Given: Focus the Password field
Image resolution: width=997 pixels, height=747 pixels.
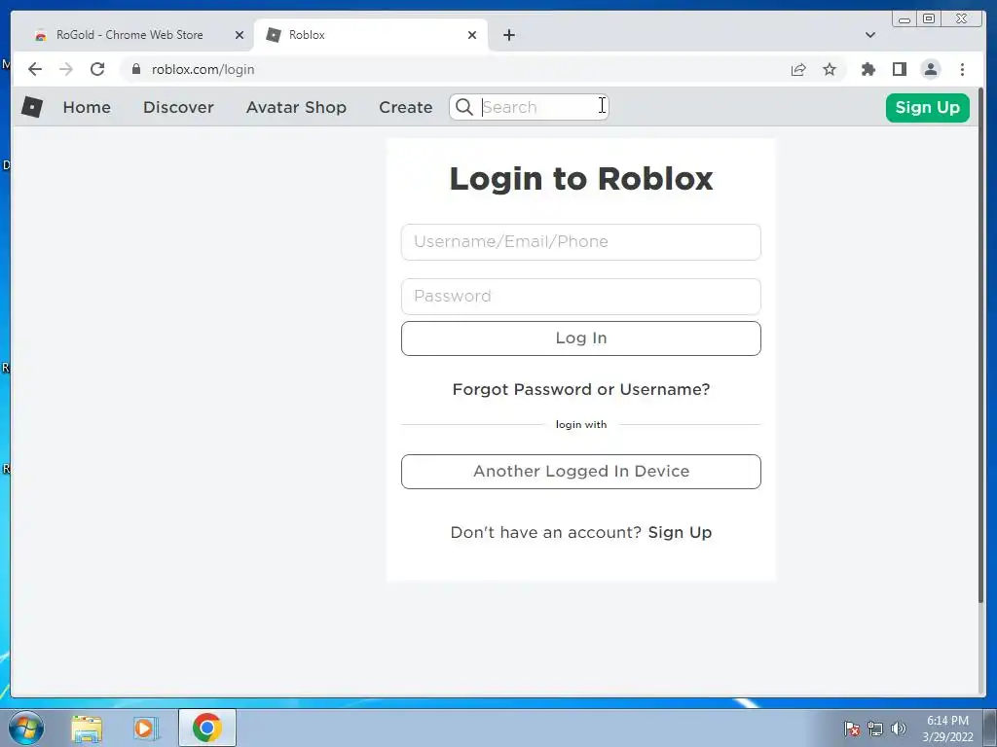Looking at the screenshot, I should coord(580,297).
